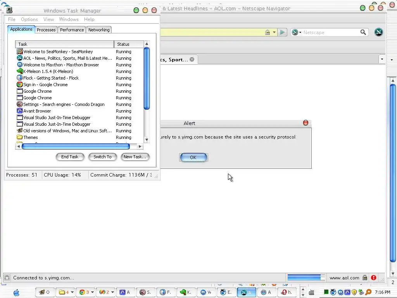Switch to the Performance tab

pyautogui.click(x=72, y=29)
